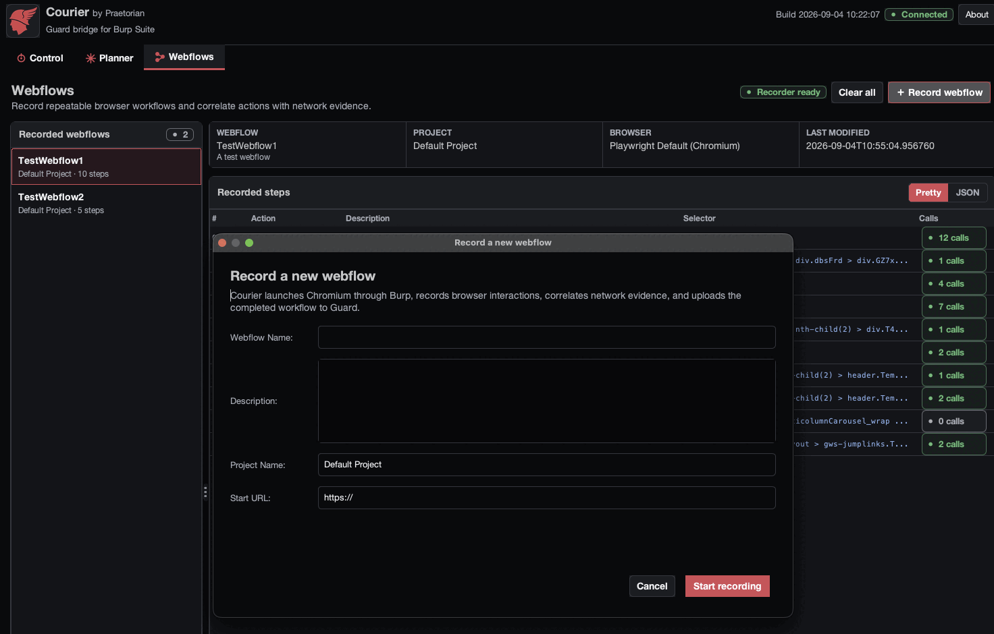Click the Build 2026-09-04 timestamp text
The width and height of the screenshot is (994, 634).
[x=827, y=14]
